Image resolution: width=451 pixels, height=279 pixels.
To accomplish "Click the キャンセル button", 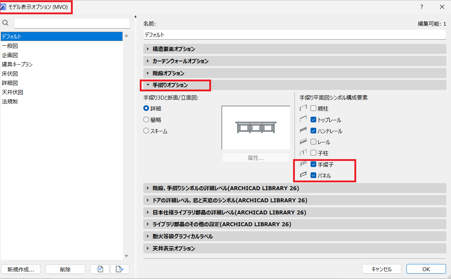I will (381, 269).
